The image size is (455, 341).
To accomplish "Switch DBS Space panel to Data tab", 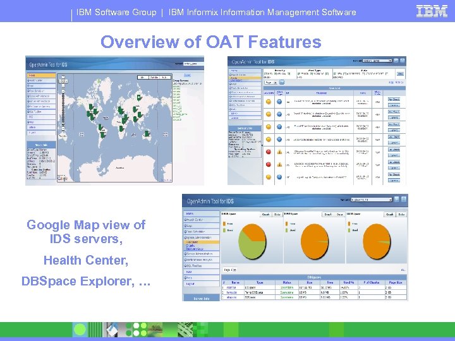I will pos(277,214).
